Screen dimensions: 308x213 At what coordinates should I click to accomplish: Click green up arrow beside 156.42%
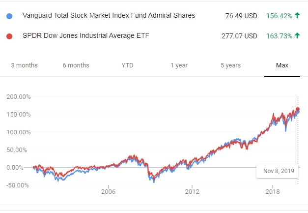[x=297, y=16]
